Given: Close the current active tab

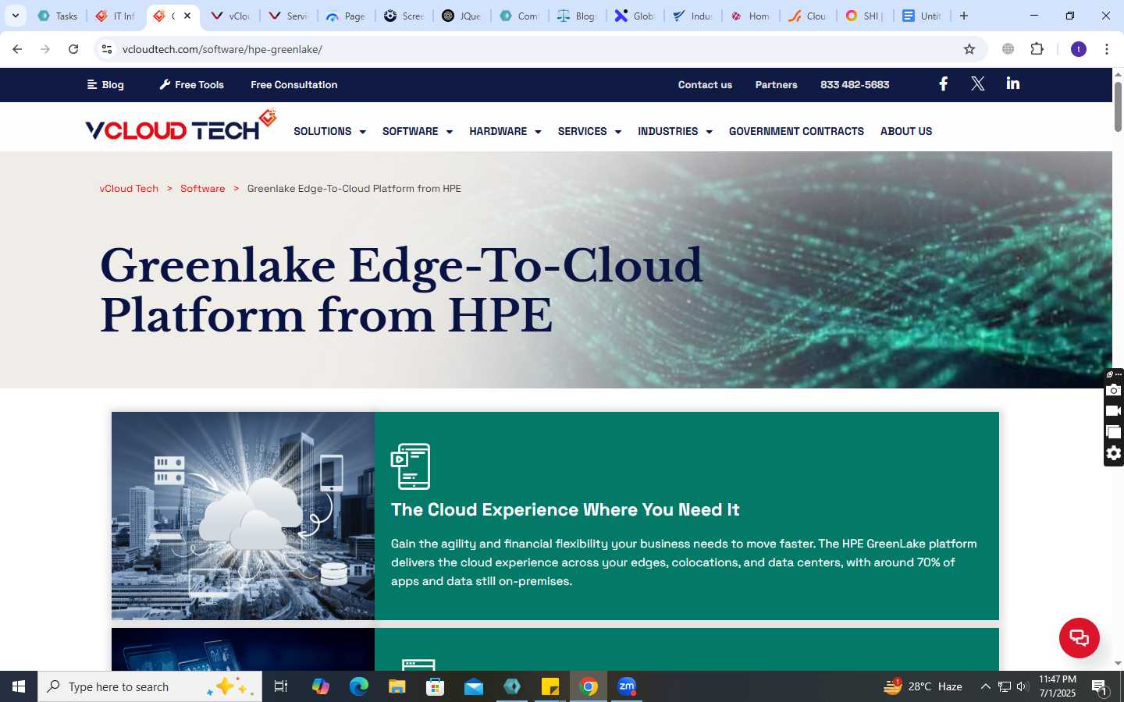Looking at the screenshot, I should [x=187, y=16].
